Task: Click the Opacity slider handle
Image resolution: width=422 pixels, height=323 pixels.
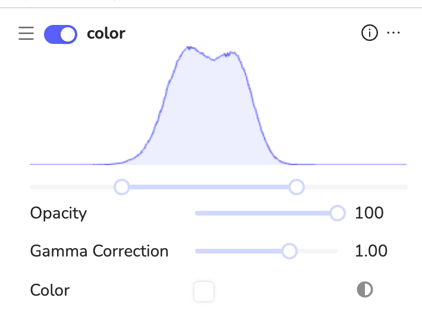Action: pyautogui.click(x=337, y=213)
